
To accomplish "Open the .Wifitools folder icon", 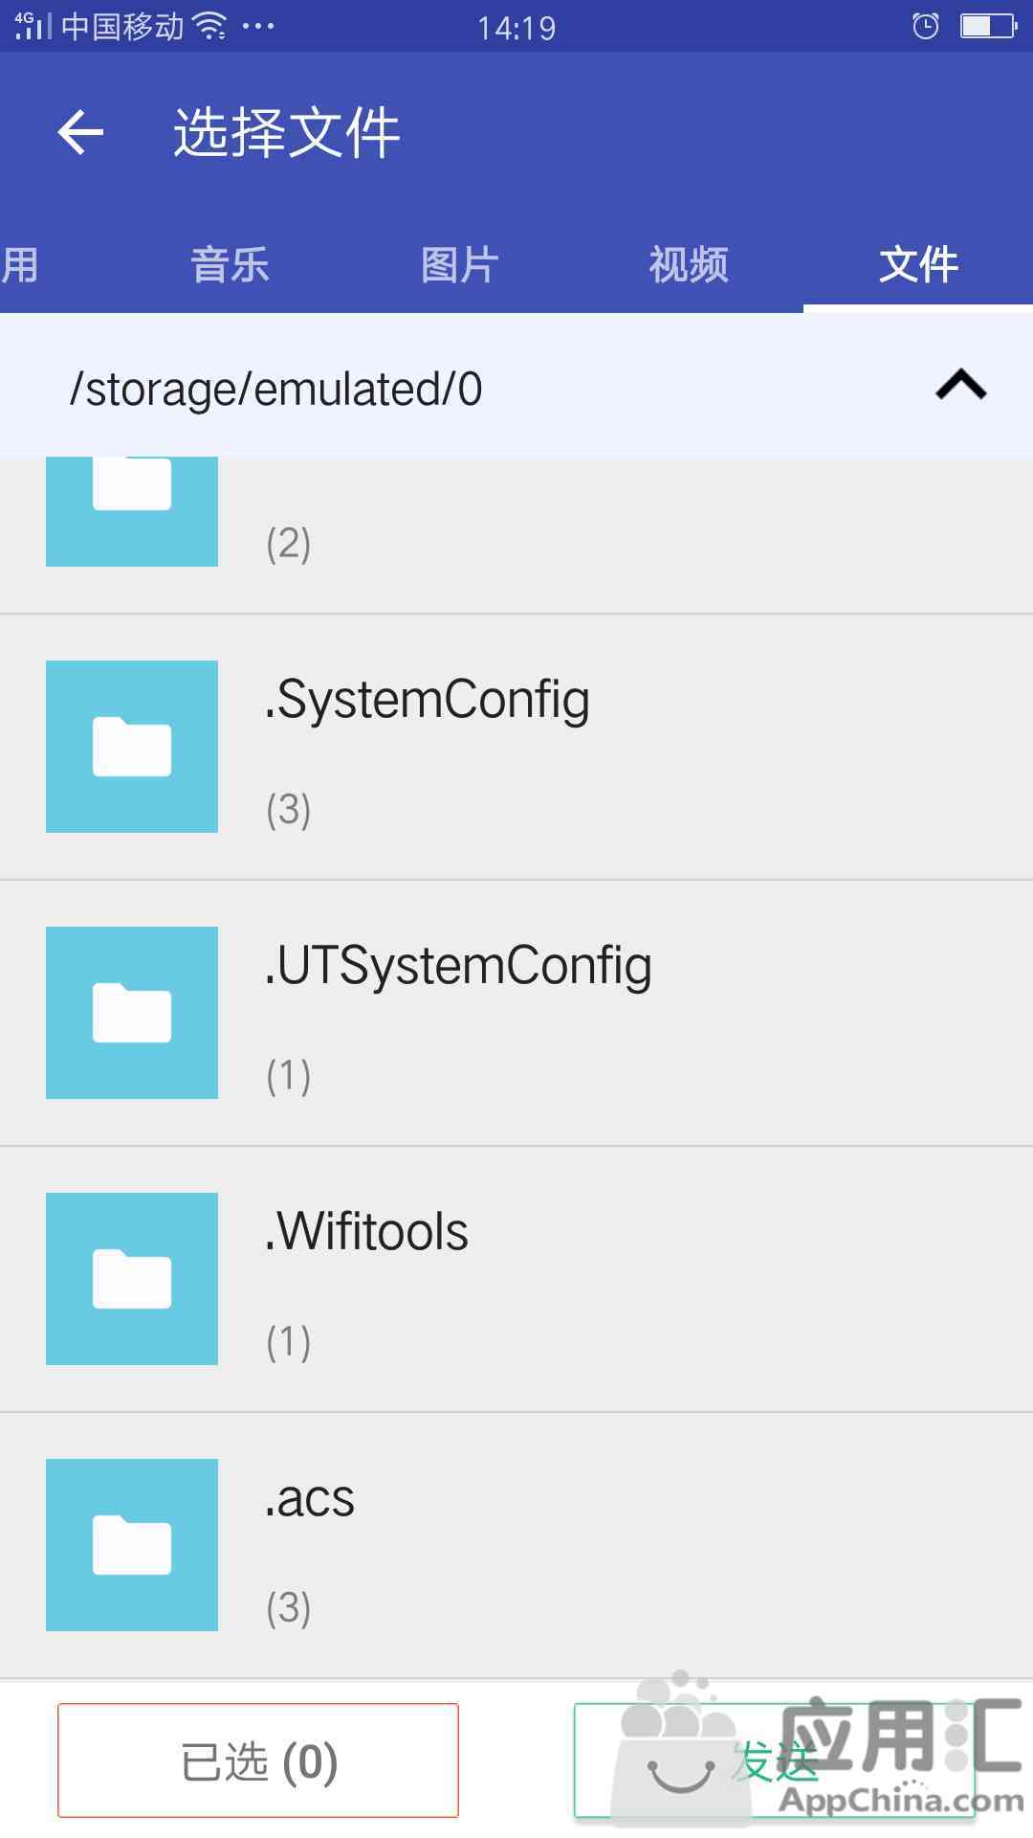I will pos(132,1279).
